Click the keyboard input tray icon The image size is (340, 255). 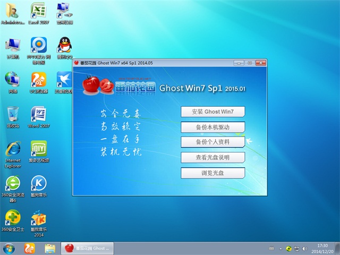point(271,249)
